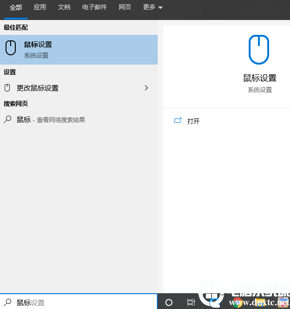The image size is (290, 309).
Task: Open Cortana circle icon on taskbar
Action: tap(169, 302)
